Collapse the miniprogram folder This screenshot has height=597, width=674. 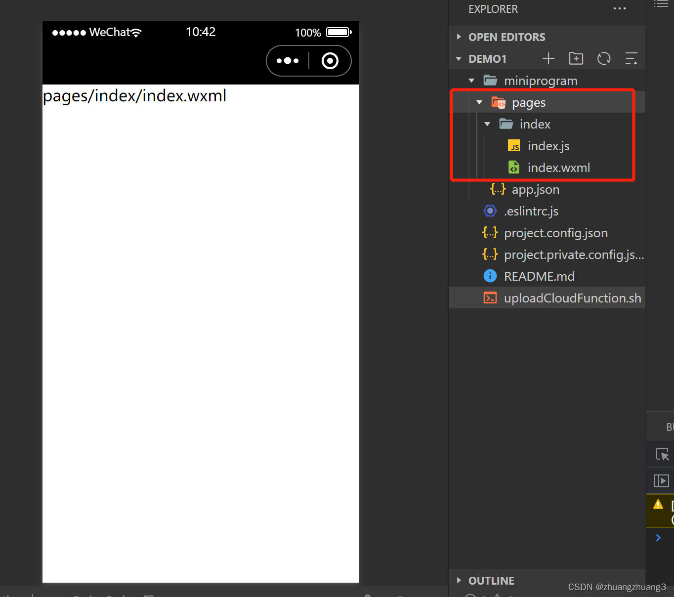pyautogui.click(x=471, y=81)
